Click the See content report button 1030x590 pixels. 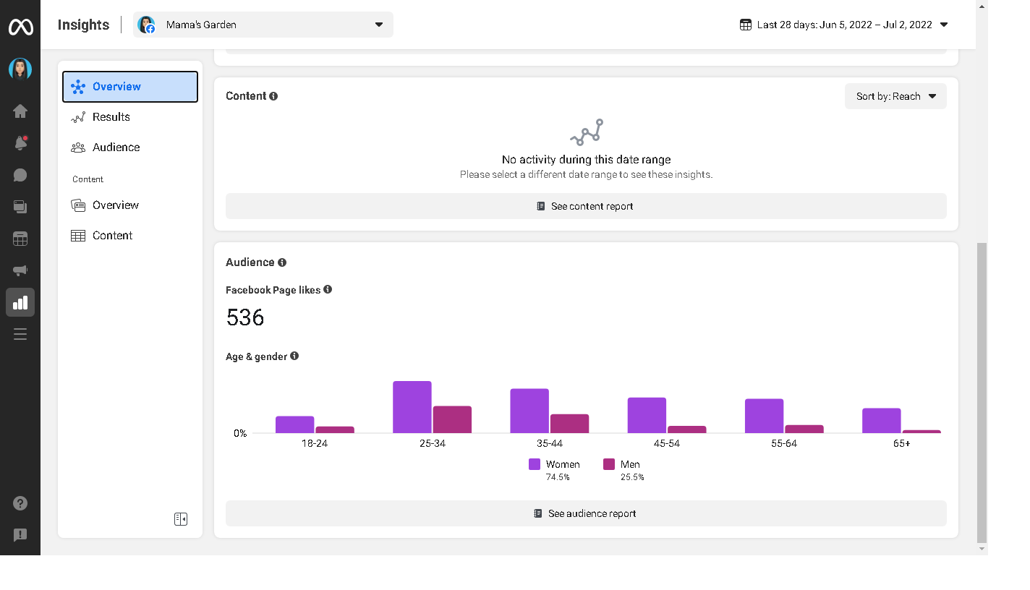click(586, 206)
